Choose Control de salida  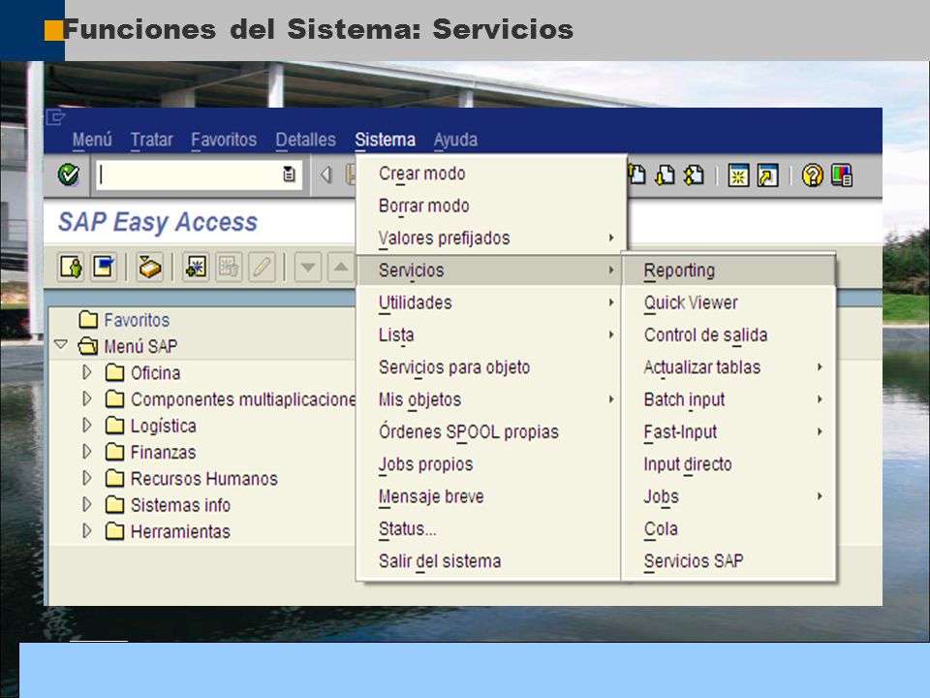click(x=728, y=334)
